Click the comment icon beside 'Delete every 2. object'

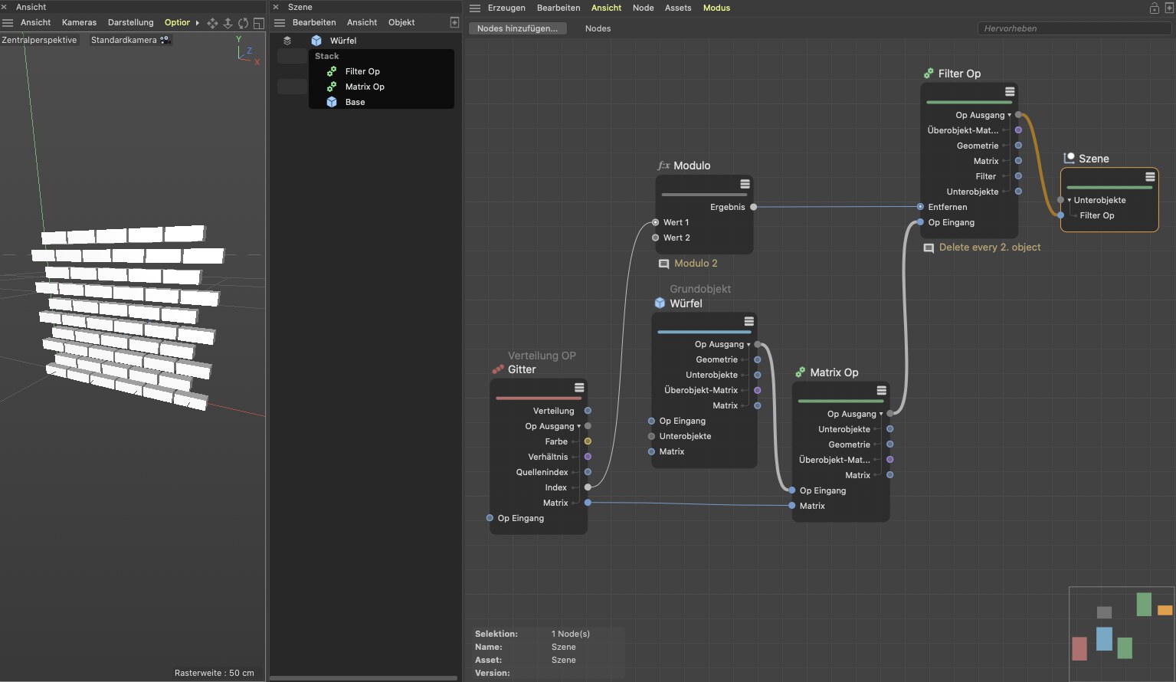coord(929,248)
